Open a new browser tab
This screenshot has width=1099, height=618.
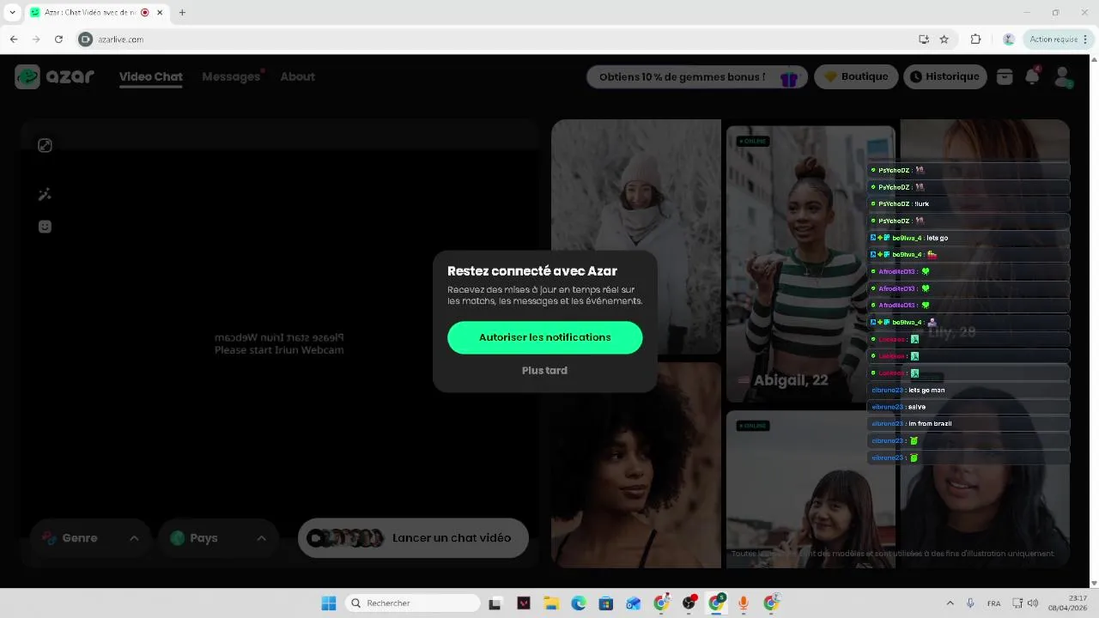(x=182, y=13)
